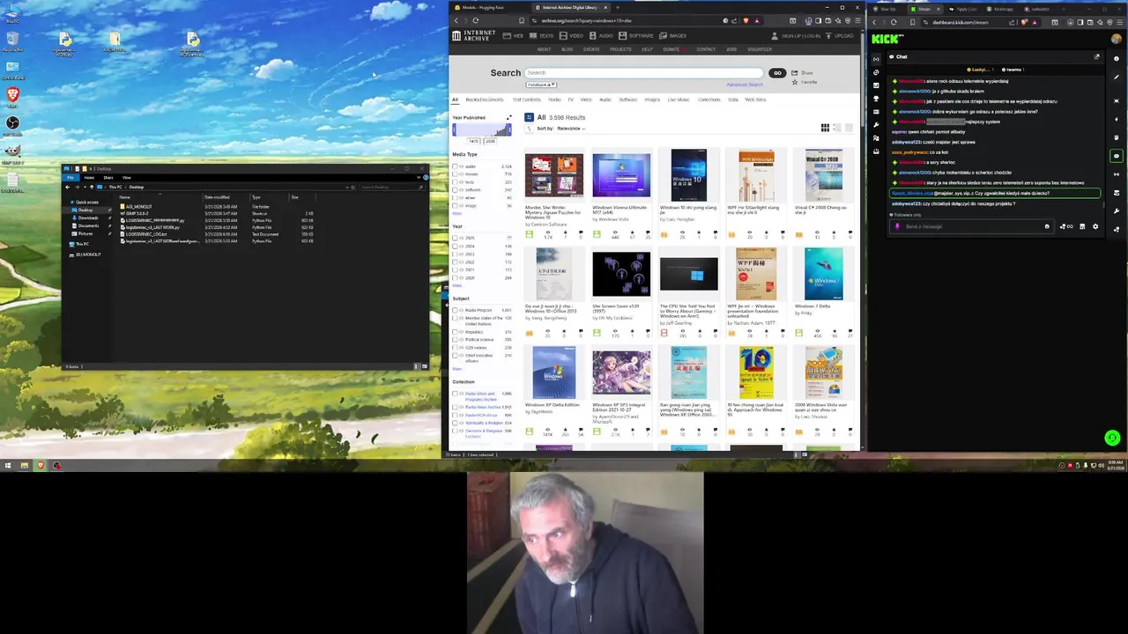
Task: Select the Images results tab
Action: click(652, 100)
